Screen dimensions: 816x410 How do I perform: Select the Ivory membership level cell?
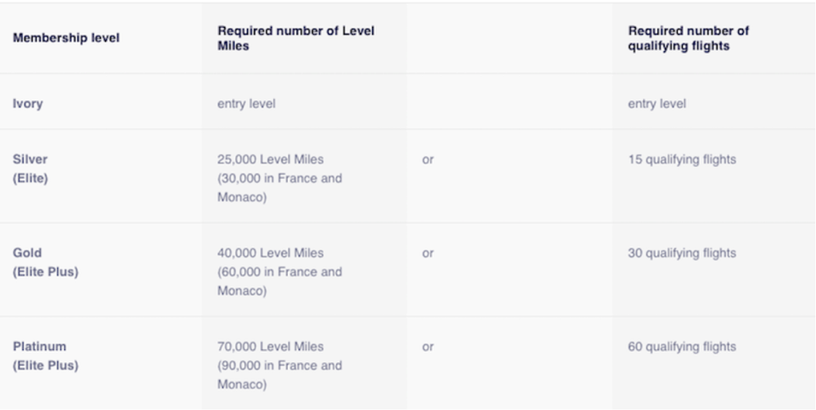[x=28, y=103]
